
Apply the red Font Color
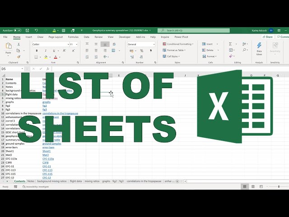tap(56, 57)
